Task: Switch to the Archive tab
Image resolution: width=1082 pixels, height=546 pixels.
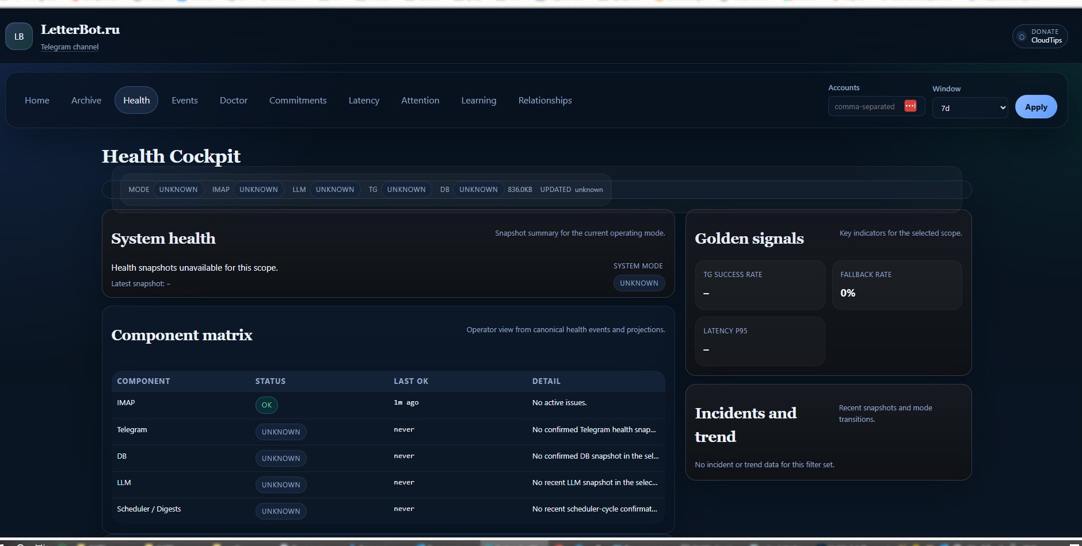Action: pos(86,100)
